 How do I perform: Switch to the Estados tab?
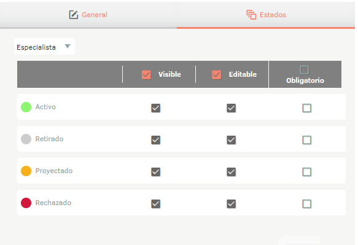point(266,15)
